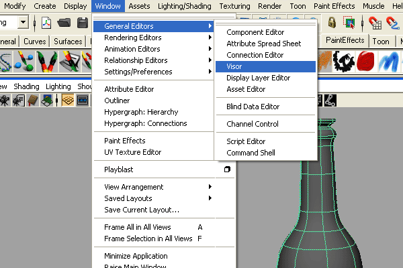Open the Lighting/Shading menu
Image resolution: width=403 pixels, height=268 pixels.
185,6
